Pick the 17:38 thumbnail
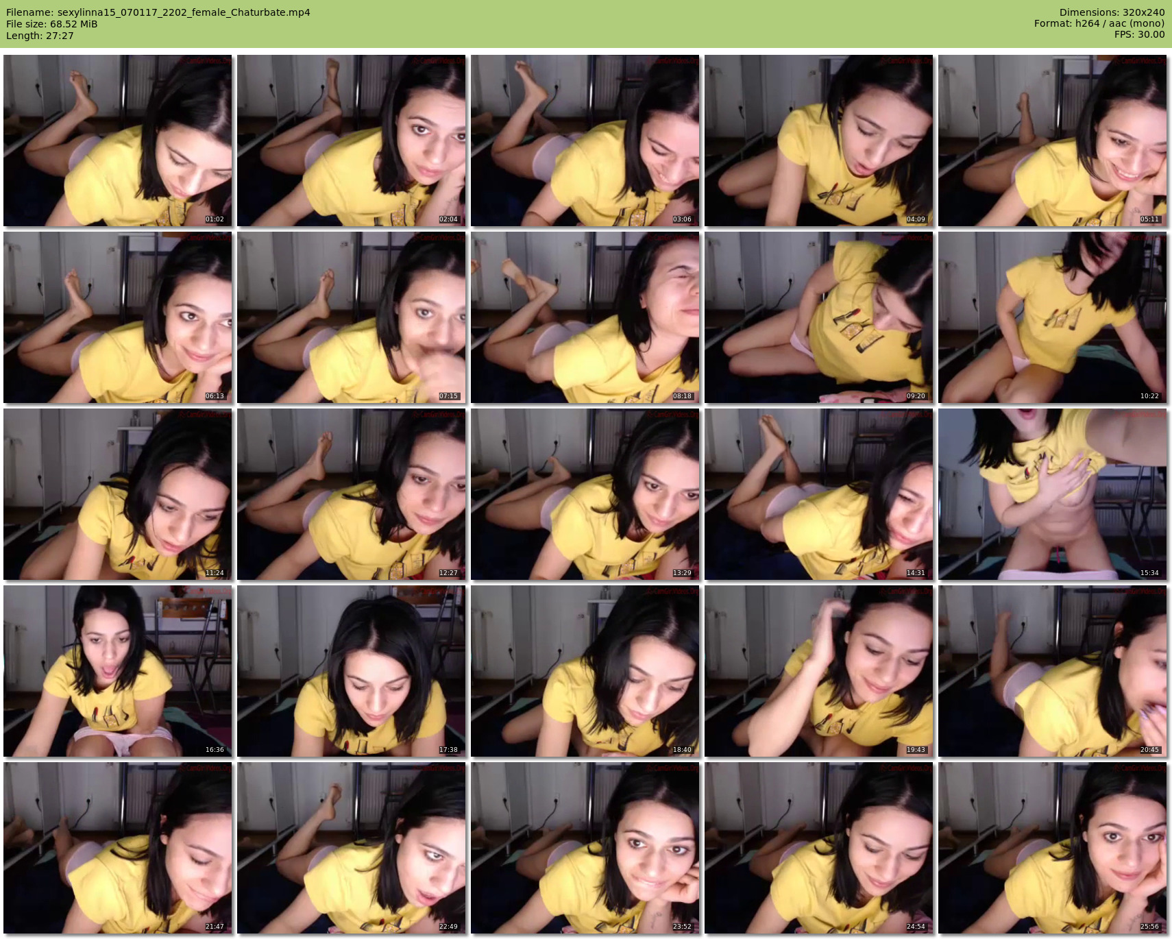The image size is (1172, 939). (352, 671)
